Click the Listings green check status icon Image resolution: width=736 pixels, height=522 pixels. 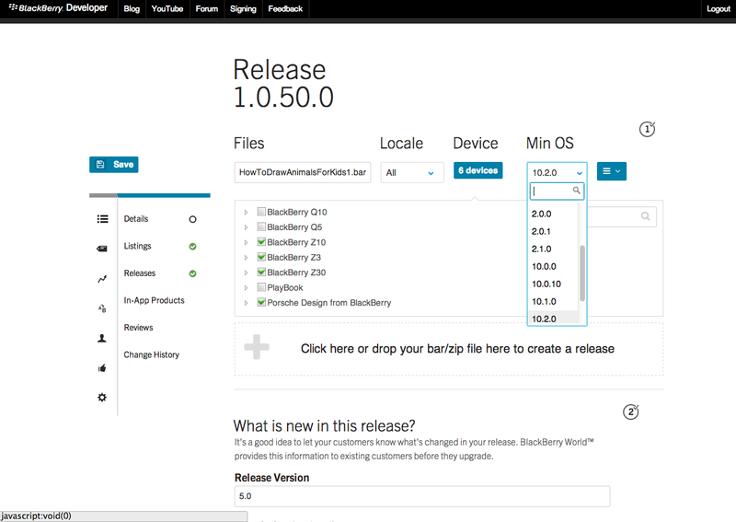pos(192,246)
